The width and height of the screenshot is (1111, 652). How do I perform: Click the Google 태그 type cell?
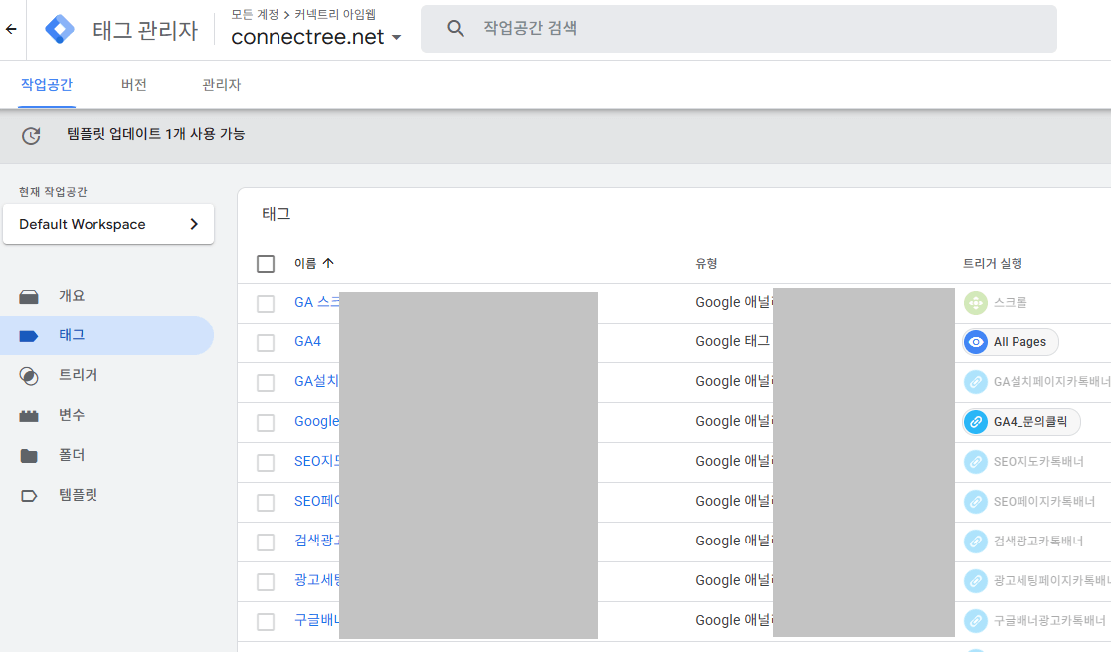732,342
